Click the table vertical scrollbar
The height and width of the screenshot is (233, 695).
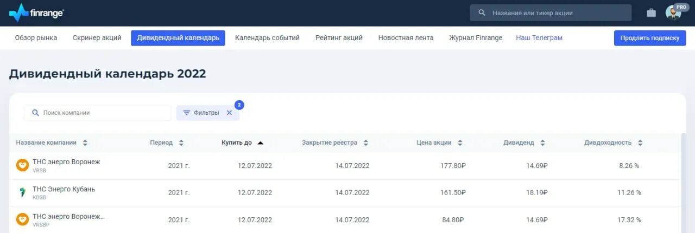coord(684,183)
